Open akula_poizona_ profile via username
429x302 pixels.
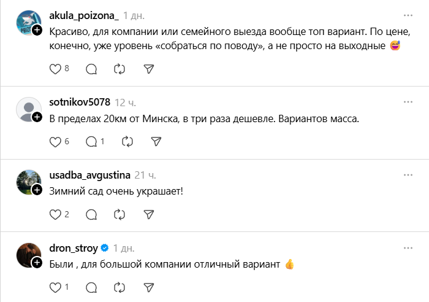[83, 14]
